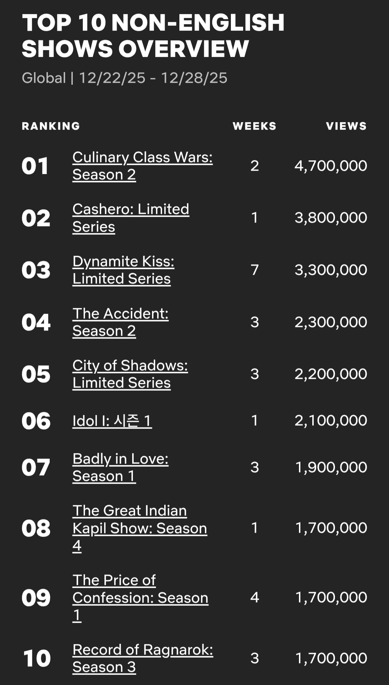Click the WEEKS column header
Viewport: 389px width, 685px height.
[x=254, y=126]
